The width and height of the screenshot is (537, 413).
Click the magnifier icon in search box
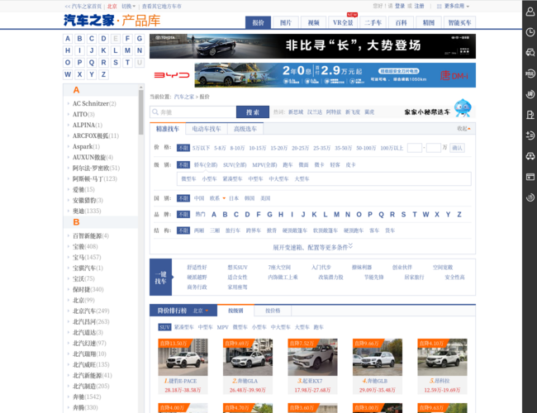click(155, 112)
